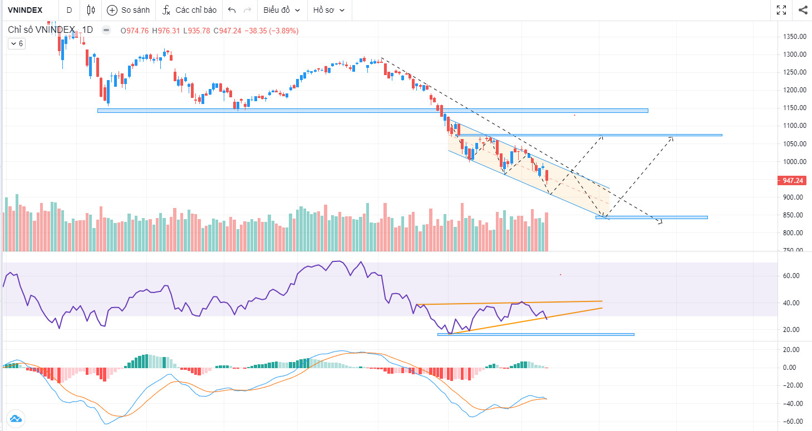Click the 1050.00 price axis label
This screenshot has height=431, width=812.
[x=794, y=144]
